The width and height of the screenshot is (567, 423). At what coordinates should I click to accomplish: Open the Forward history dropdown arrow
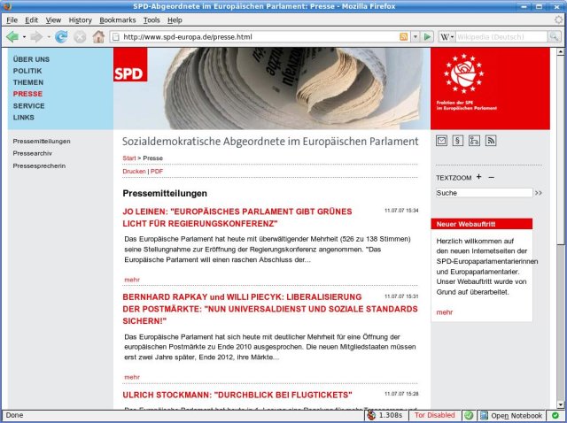pyautogui.click(x=48, y=37)
